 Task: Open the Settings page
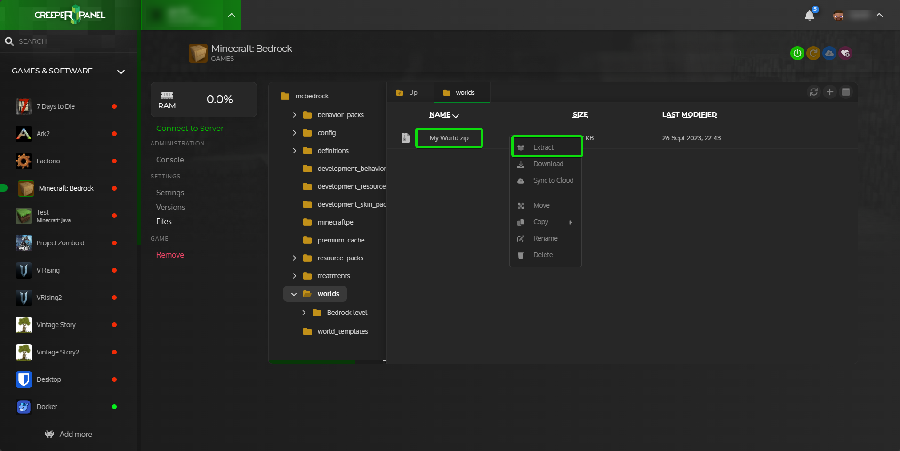[170, 193]
